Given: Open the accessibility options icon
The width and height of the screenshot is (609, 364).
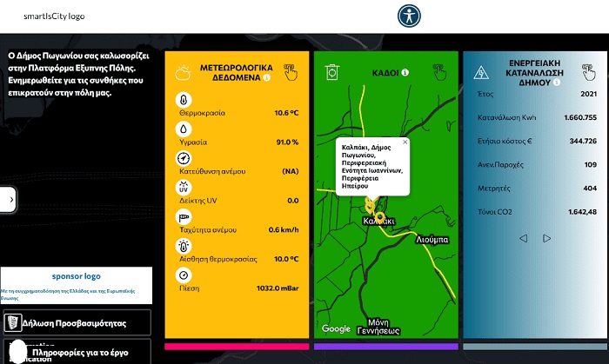Looking at the screenshot, I should click(409, 16).
